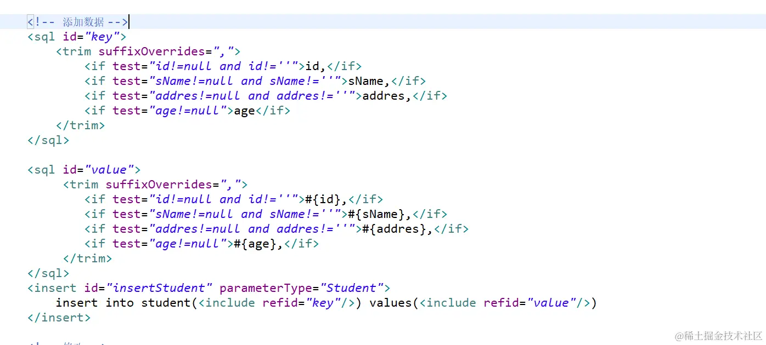This screenshot has width=766, height=345.
Task: Select the refid="key" include attribute
Action: pyautogui.click(x=301, y=303)
